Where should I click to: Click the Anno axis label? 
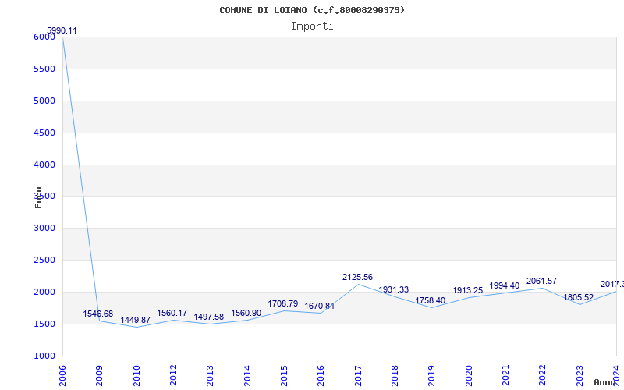[604, 382]
